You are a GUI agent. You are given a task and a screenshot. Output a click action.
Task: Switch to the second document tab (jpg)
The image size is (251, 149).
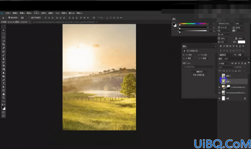[64, 22]
